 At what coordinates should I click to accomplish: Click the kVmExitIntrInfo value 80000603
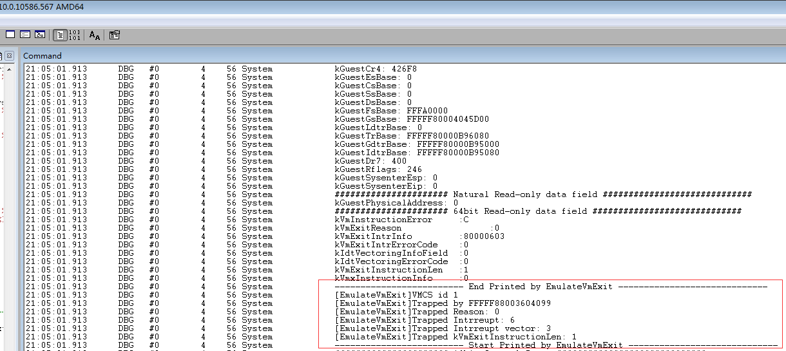click(484, 236)
